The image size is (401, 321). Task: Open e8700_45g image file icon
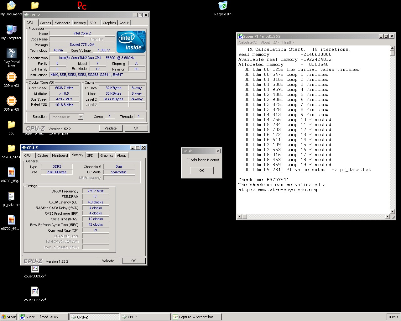click(x=11, y=175)
